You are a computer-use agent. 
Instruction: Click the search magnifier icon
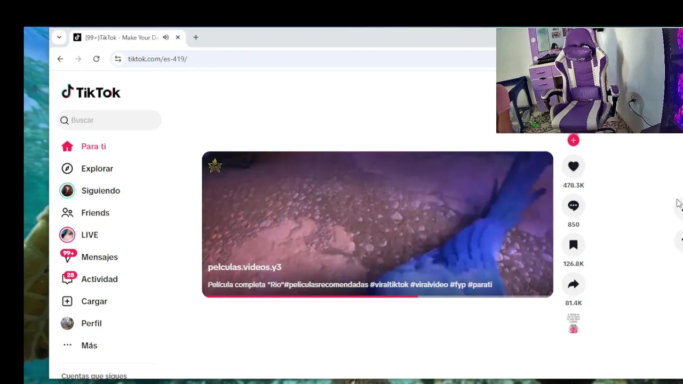[x=65, y=121]
